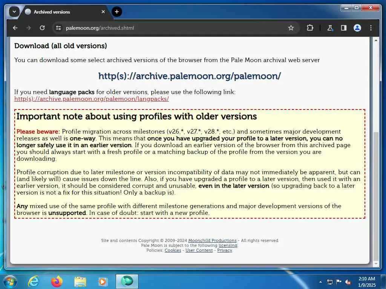Click the page vertical scrollbar thumb
Image resolution: width=386 pixels, height=289 pixels.
pyautogui.click(x=376, y=196)
